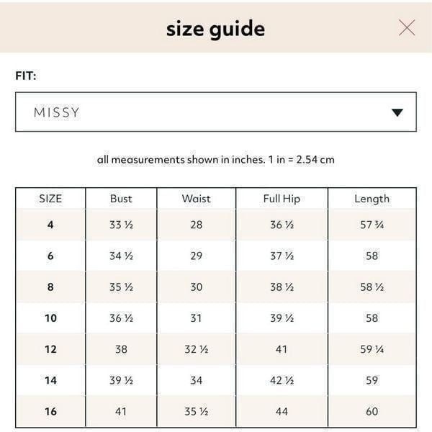The image size is (432, 432).
Task: Select the size 4 row label
Action: (50, 225)
